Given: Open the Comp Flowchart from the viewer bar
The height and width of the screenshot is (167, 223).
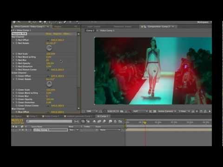Looking at the screenshot, I should 205,111.
